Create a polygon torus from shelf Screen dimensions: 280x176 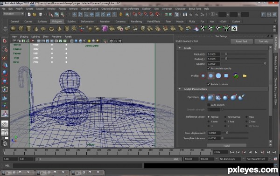[x=51, y=28]
